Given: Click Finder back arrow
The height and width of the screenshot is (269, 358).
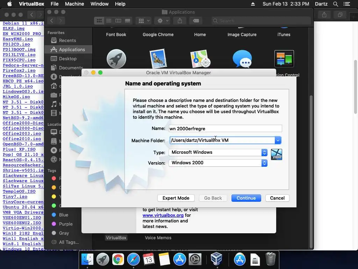Looking at the screenshot, I should [52, 21].
